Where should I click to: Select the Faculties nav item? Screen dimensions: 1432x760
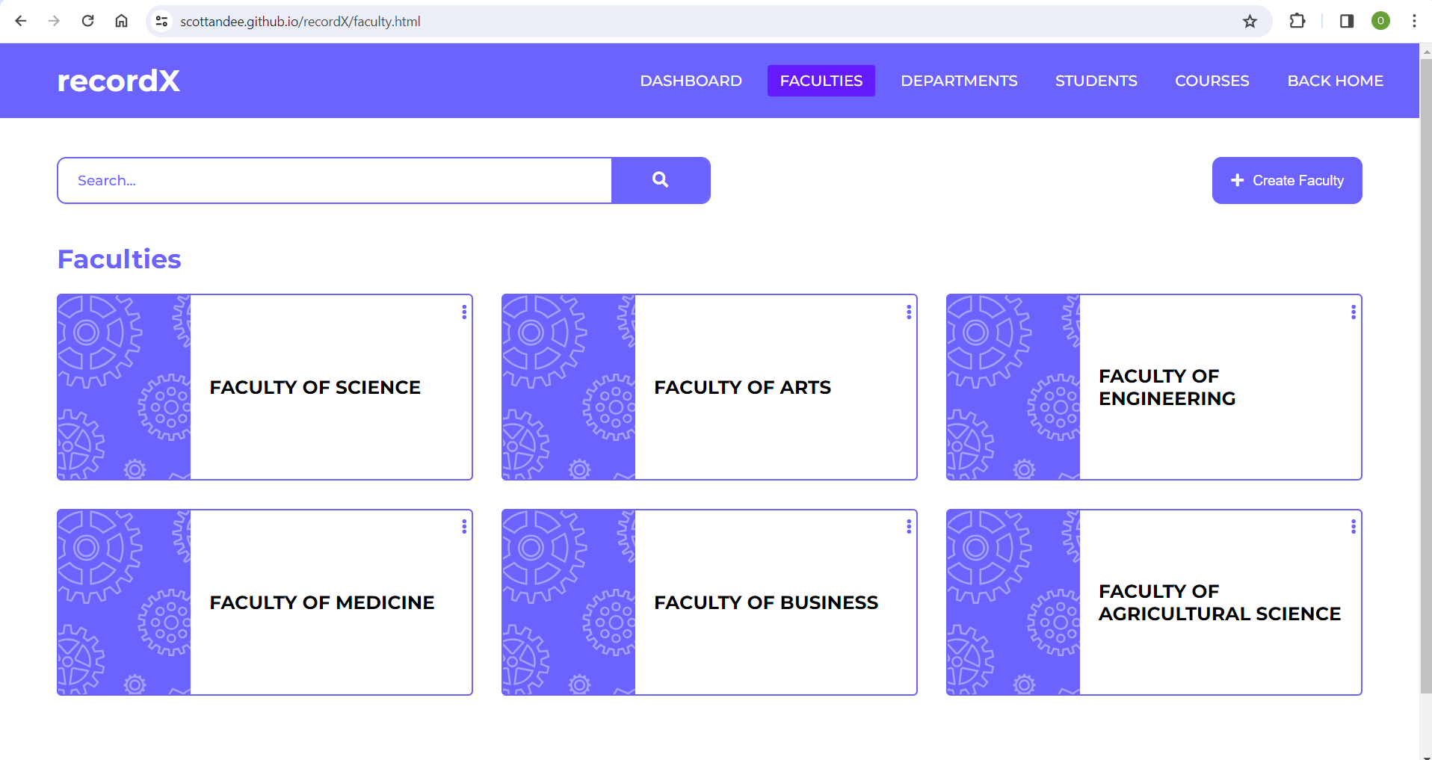[821, 81]
